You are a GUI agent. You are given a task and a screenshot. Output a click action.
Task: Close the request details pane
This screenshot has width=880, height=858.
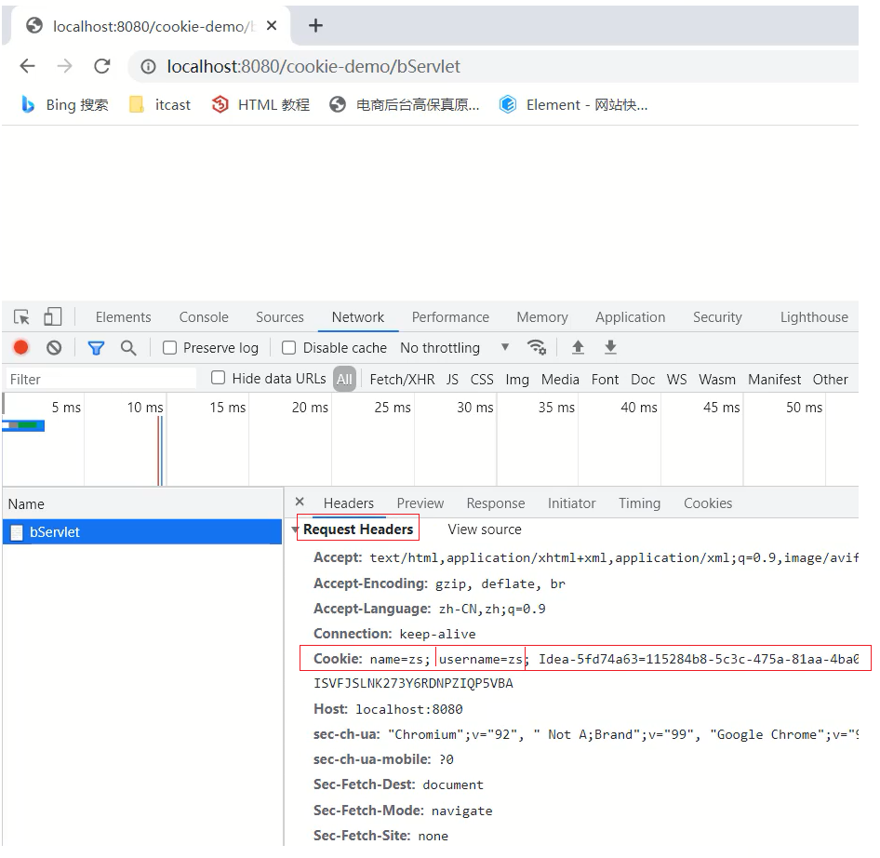300,503
